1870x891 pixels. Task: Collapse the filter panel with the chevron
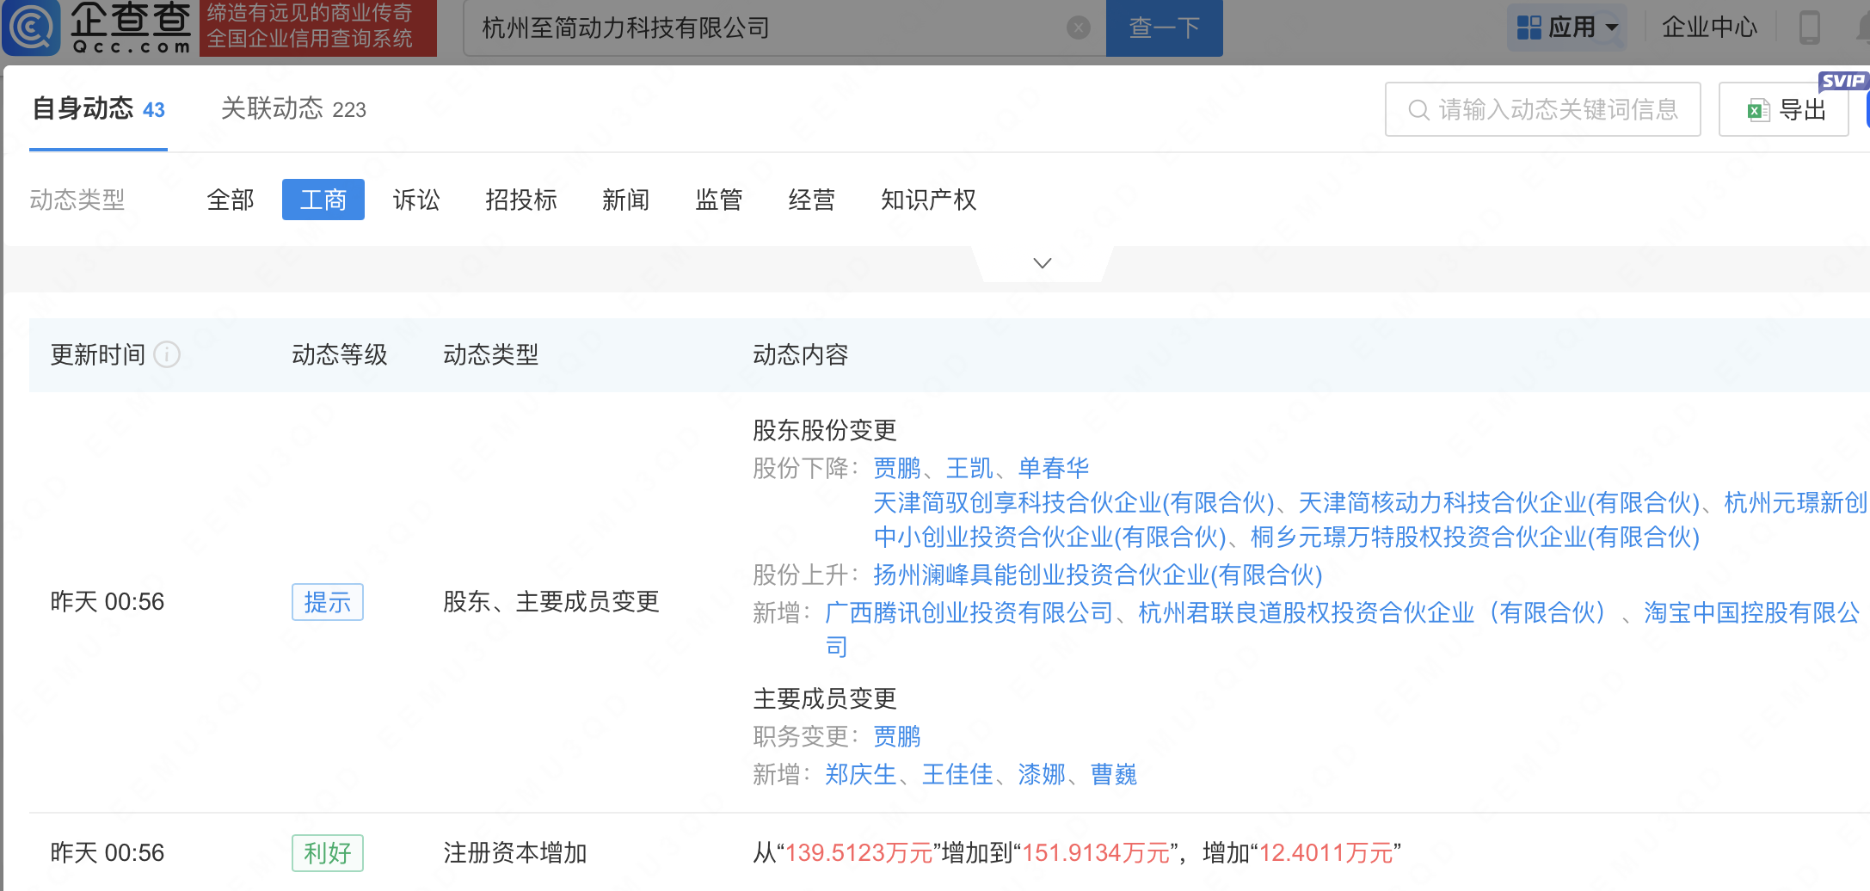(x=1042, y=262)
